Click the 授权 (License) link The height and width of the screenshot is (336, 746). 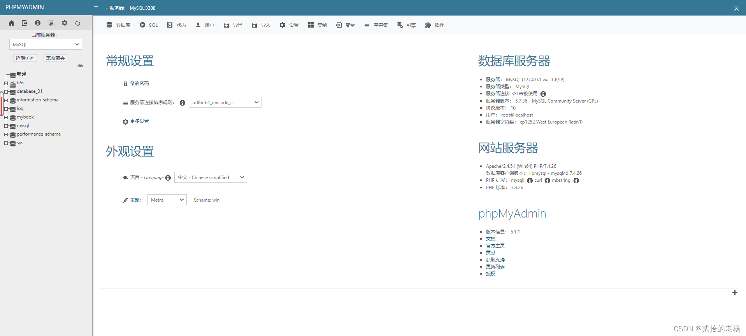[x=491, y=274]
